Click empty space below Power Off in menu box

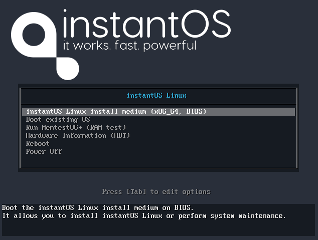click(x=158, y=161)
